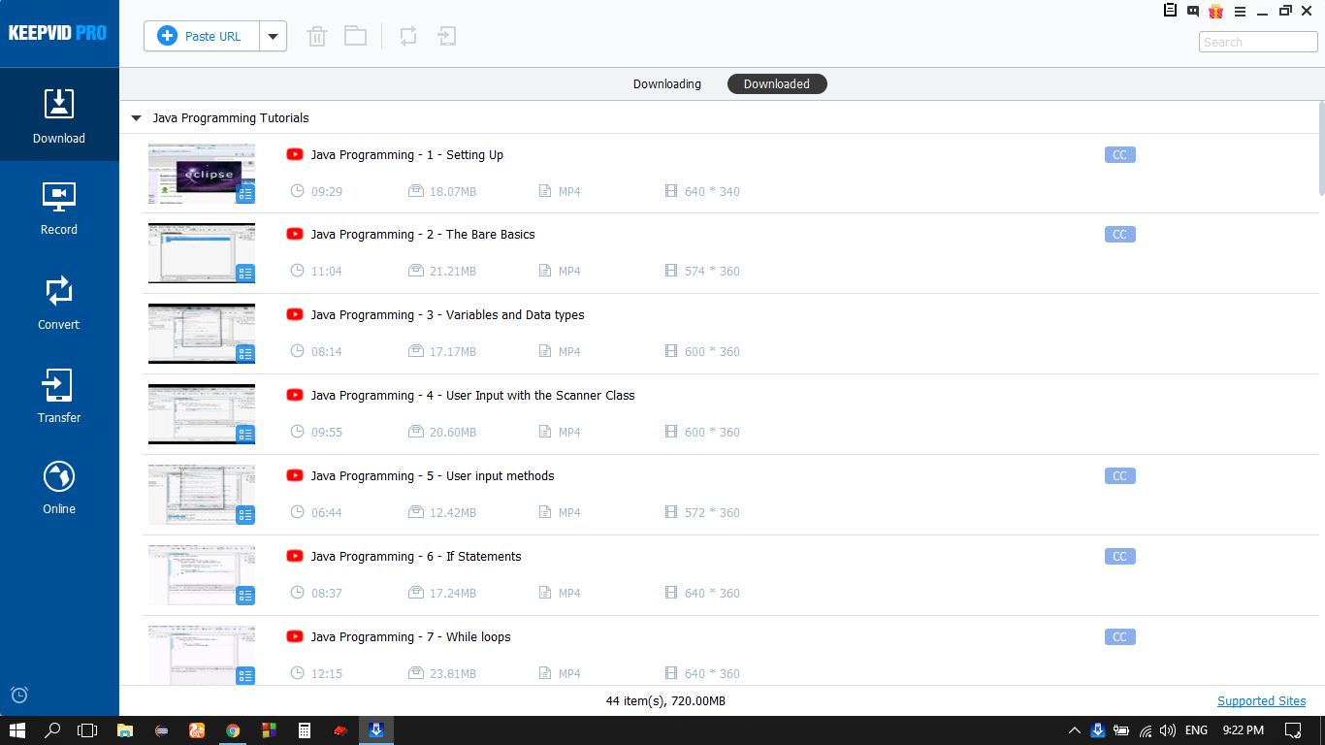The width and height of the screenshot is (1325, 745).
Task: Open Windows taskbar search
Action: [53, 730]
